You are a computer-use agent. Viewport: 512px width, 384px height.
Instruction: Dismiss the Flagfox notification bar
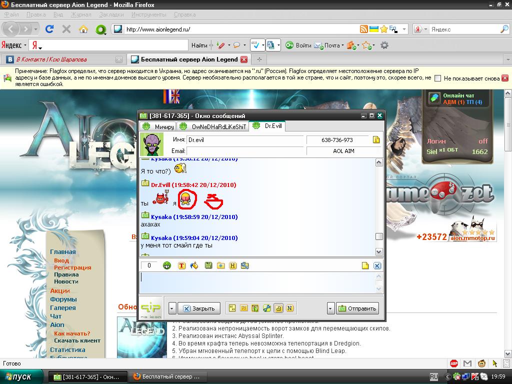click(505, 78)
